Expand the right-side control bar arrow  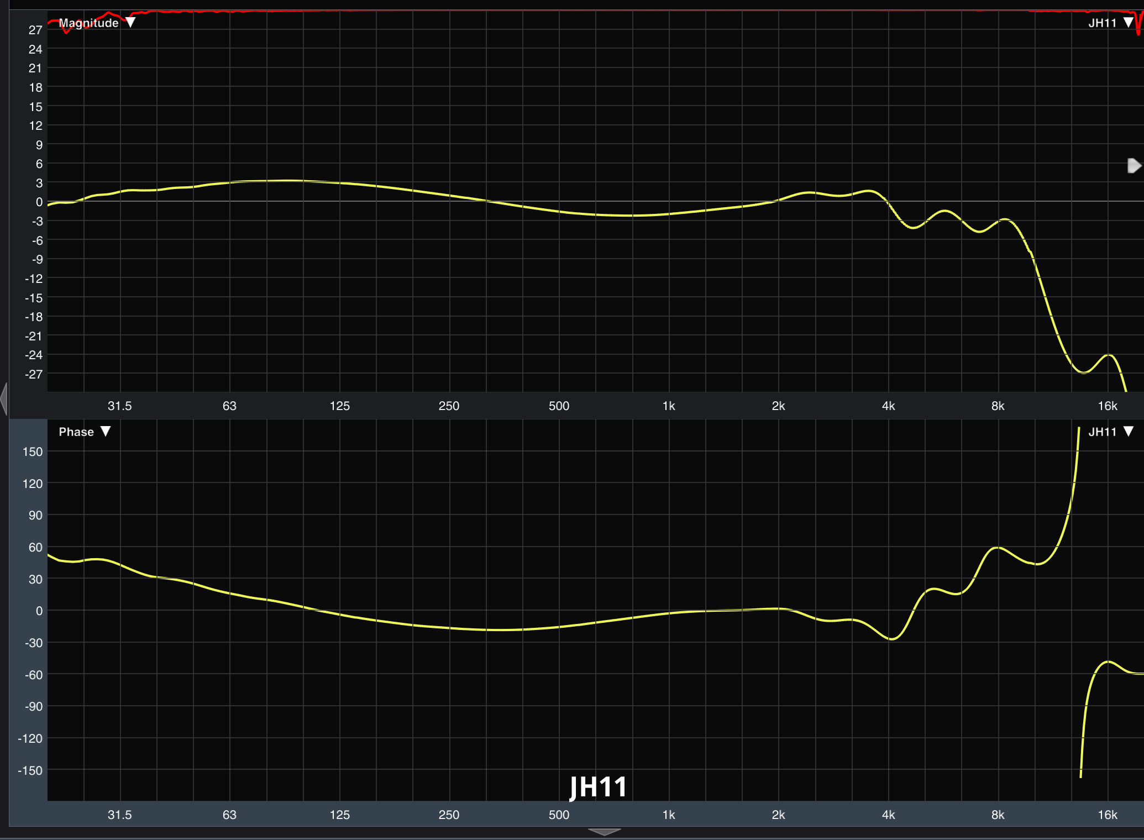point(1133,165)
